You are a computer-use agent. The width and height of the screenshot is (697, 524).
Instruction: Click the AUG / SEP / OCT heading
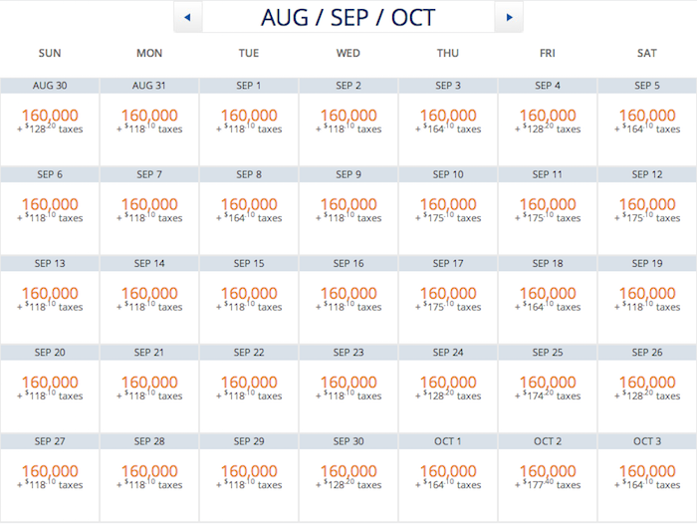click(x=348, y=18)
